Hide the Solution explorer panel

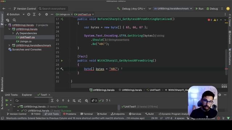coord(52,14)
